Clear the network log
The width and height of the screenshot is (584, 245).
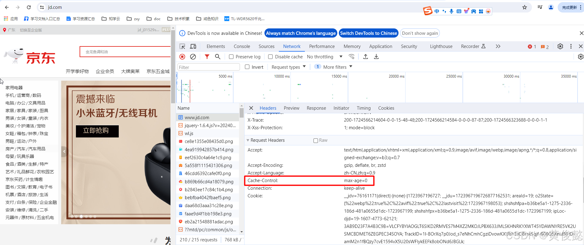coord(193,57)
